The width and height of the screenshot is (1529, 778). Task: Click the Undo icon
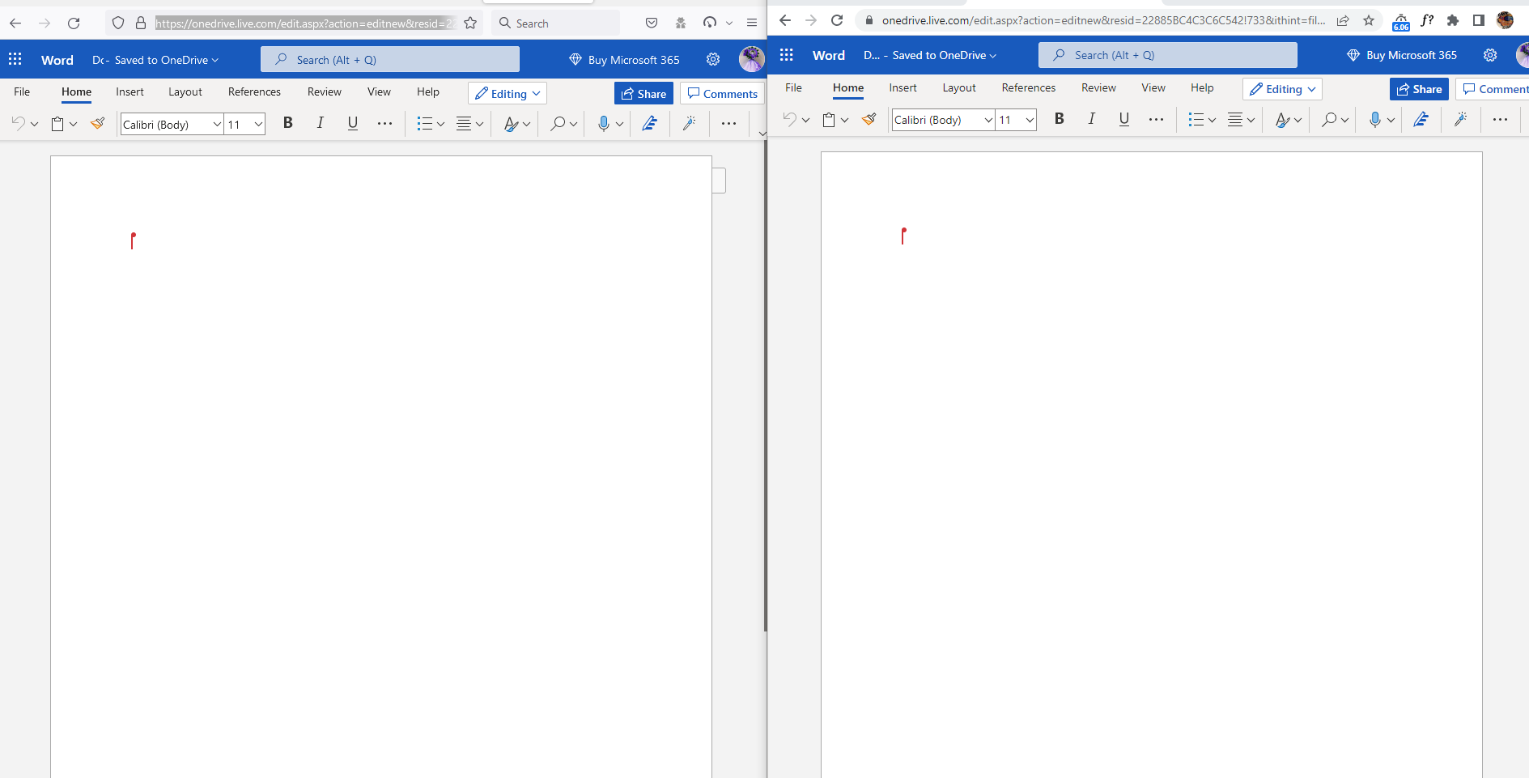point(17,123)
